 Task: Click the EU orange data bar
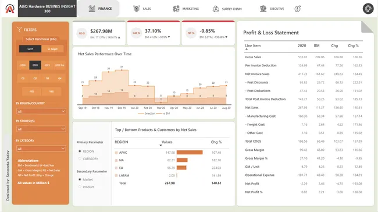181,168
